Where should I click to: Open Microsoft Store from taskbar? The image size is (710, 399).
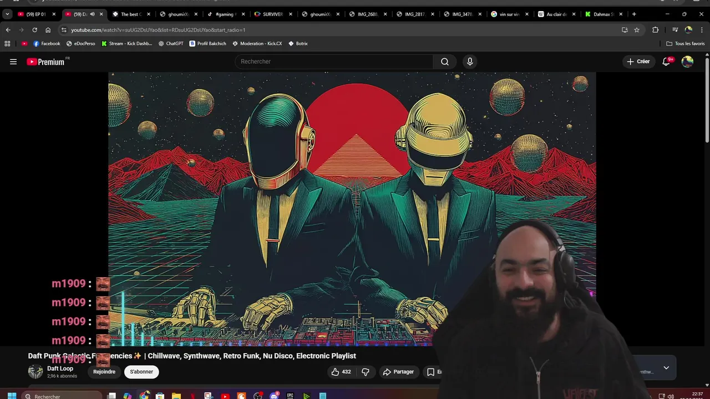pyautogui.click(x=160, y=396)
